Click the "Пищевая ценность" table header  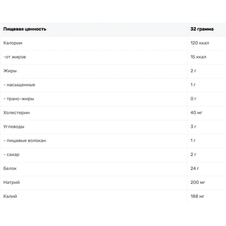pos(25,29)
